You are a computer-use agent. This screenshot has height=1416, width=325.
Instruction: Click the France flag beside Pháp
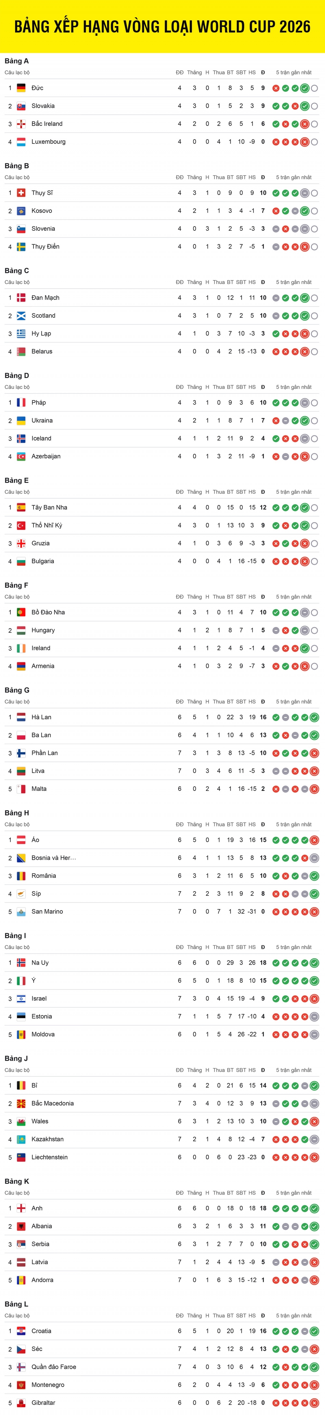pos(21,402)
